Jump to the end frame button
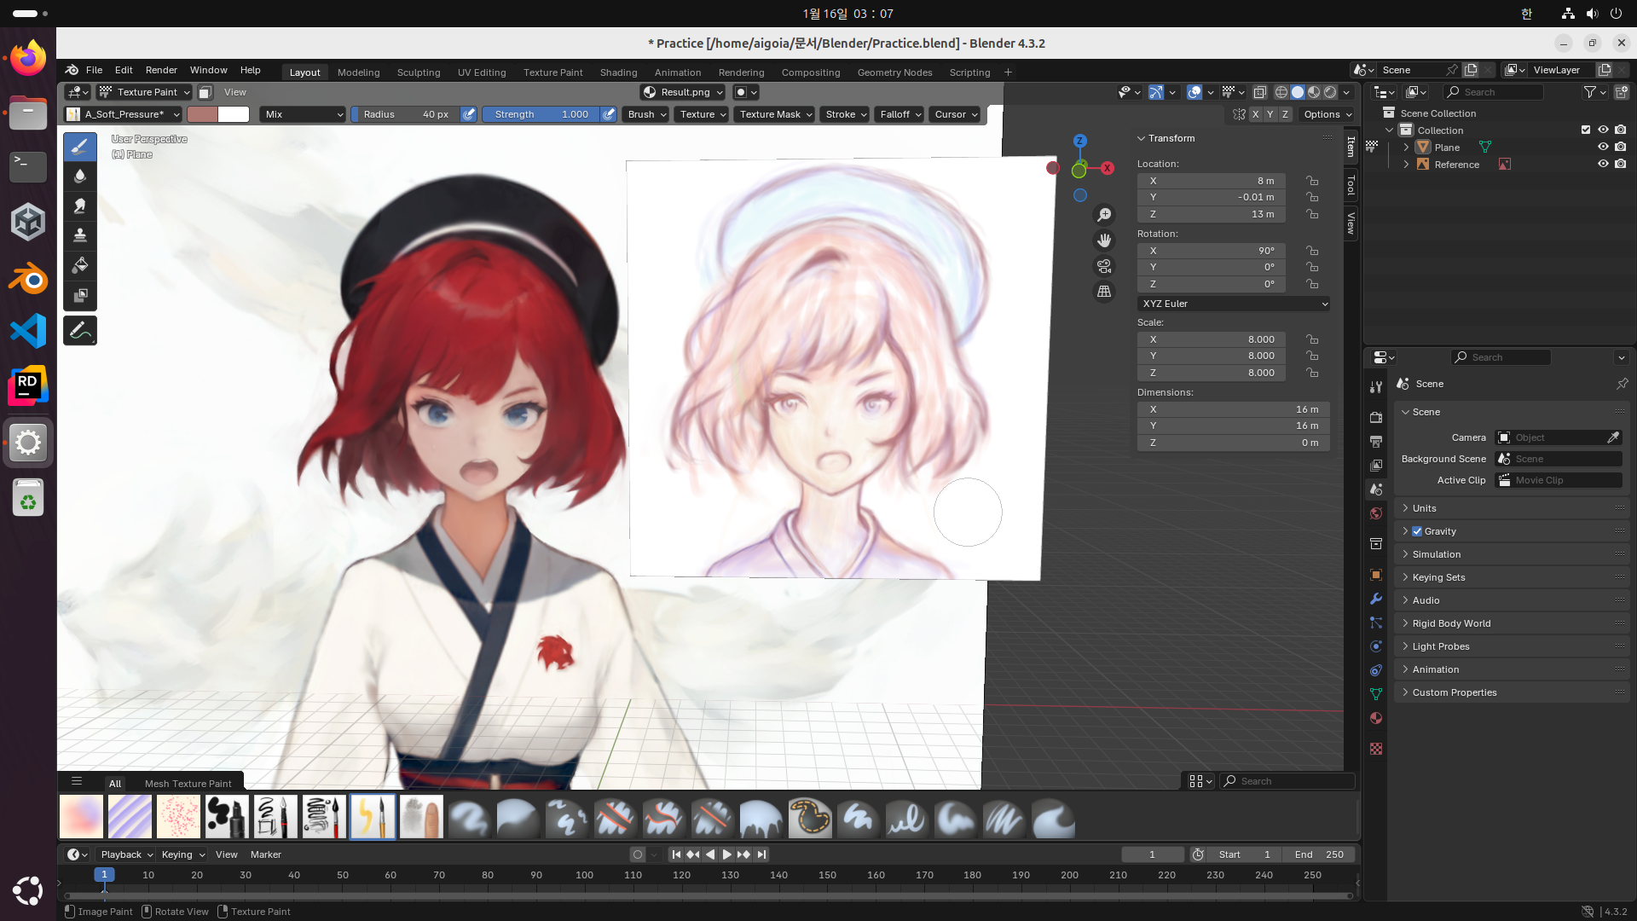The width and height of the screenshot is (1637, 921). [x=761, y=854]
